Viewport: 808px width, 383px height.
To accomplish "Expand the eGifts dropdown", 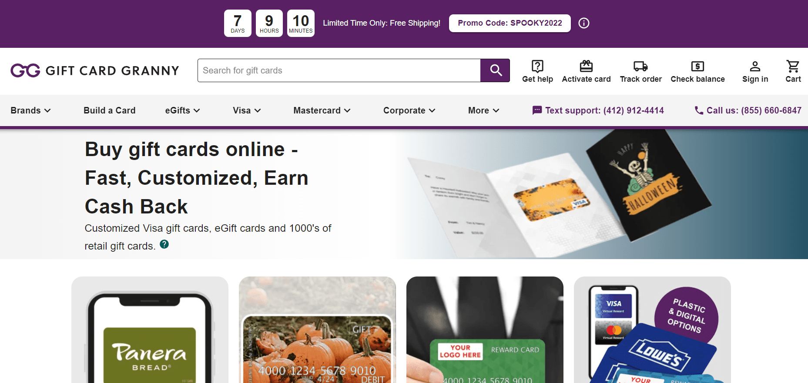I will coord(182,110).
